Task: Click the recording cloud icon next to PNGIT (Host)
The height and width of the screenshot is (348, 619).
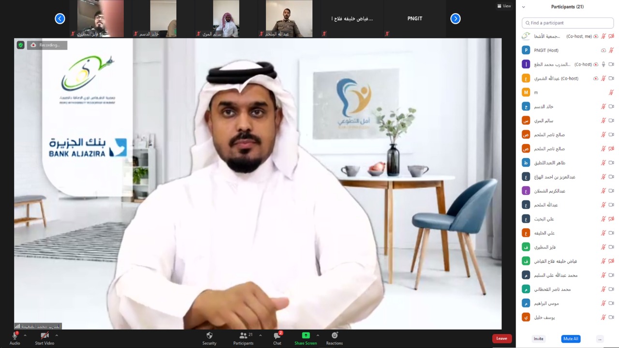Action: click(x=603, y=50)
